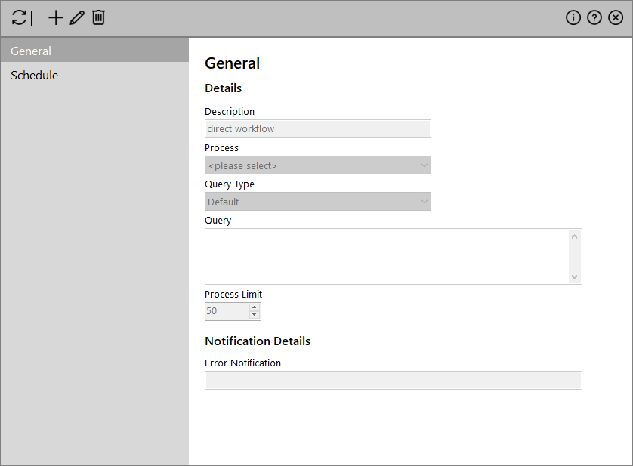Viewport: 633px width, 466px height.
Task: Click the refresh icon in toolbar
Action: coord(19,18)
